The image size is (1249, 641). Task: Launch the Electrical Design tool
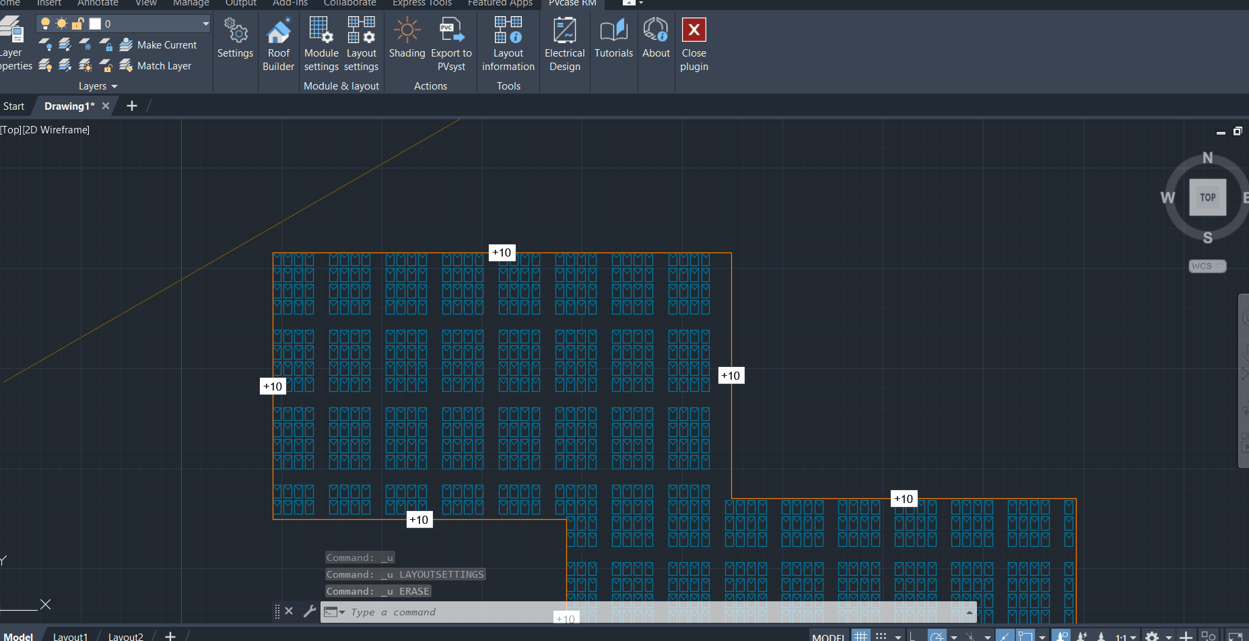[x=564, y=44]
